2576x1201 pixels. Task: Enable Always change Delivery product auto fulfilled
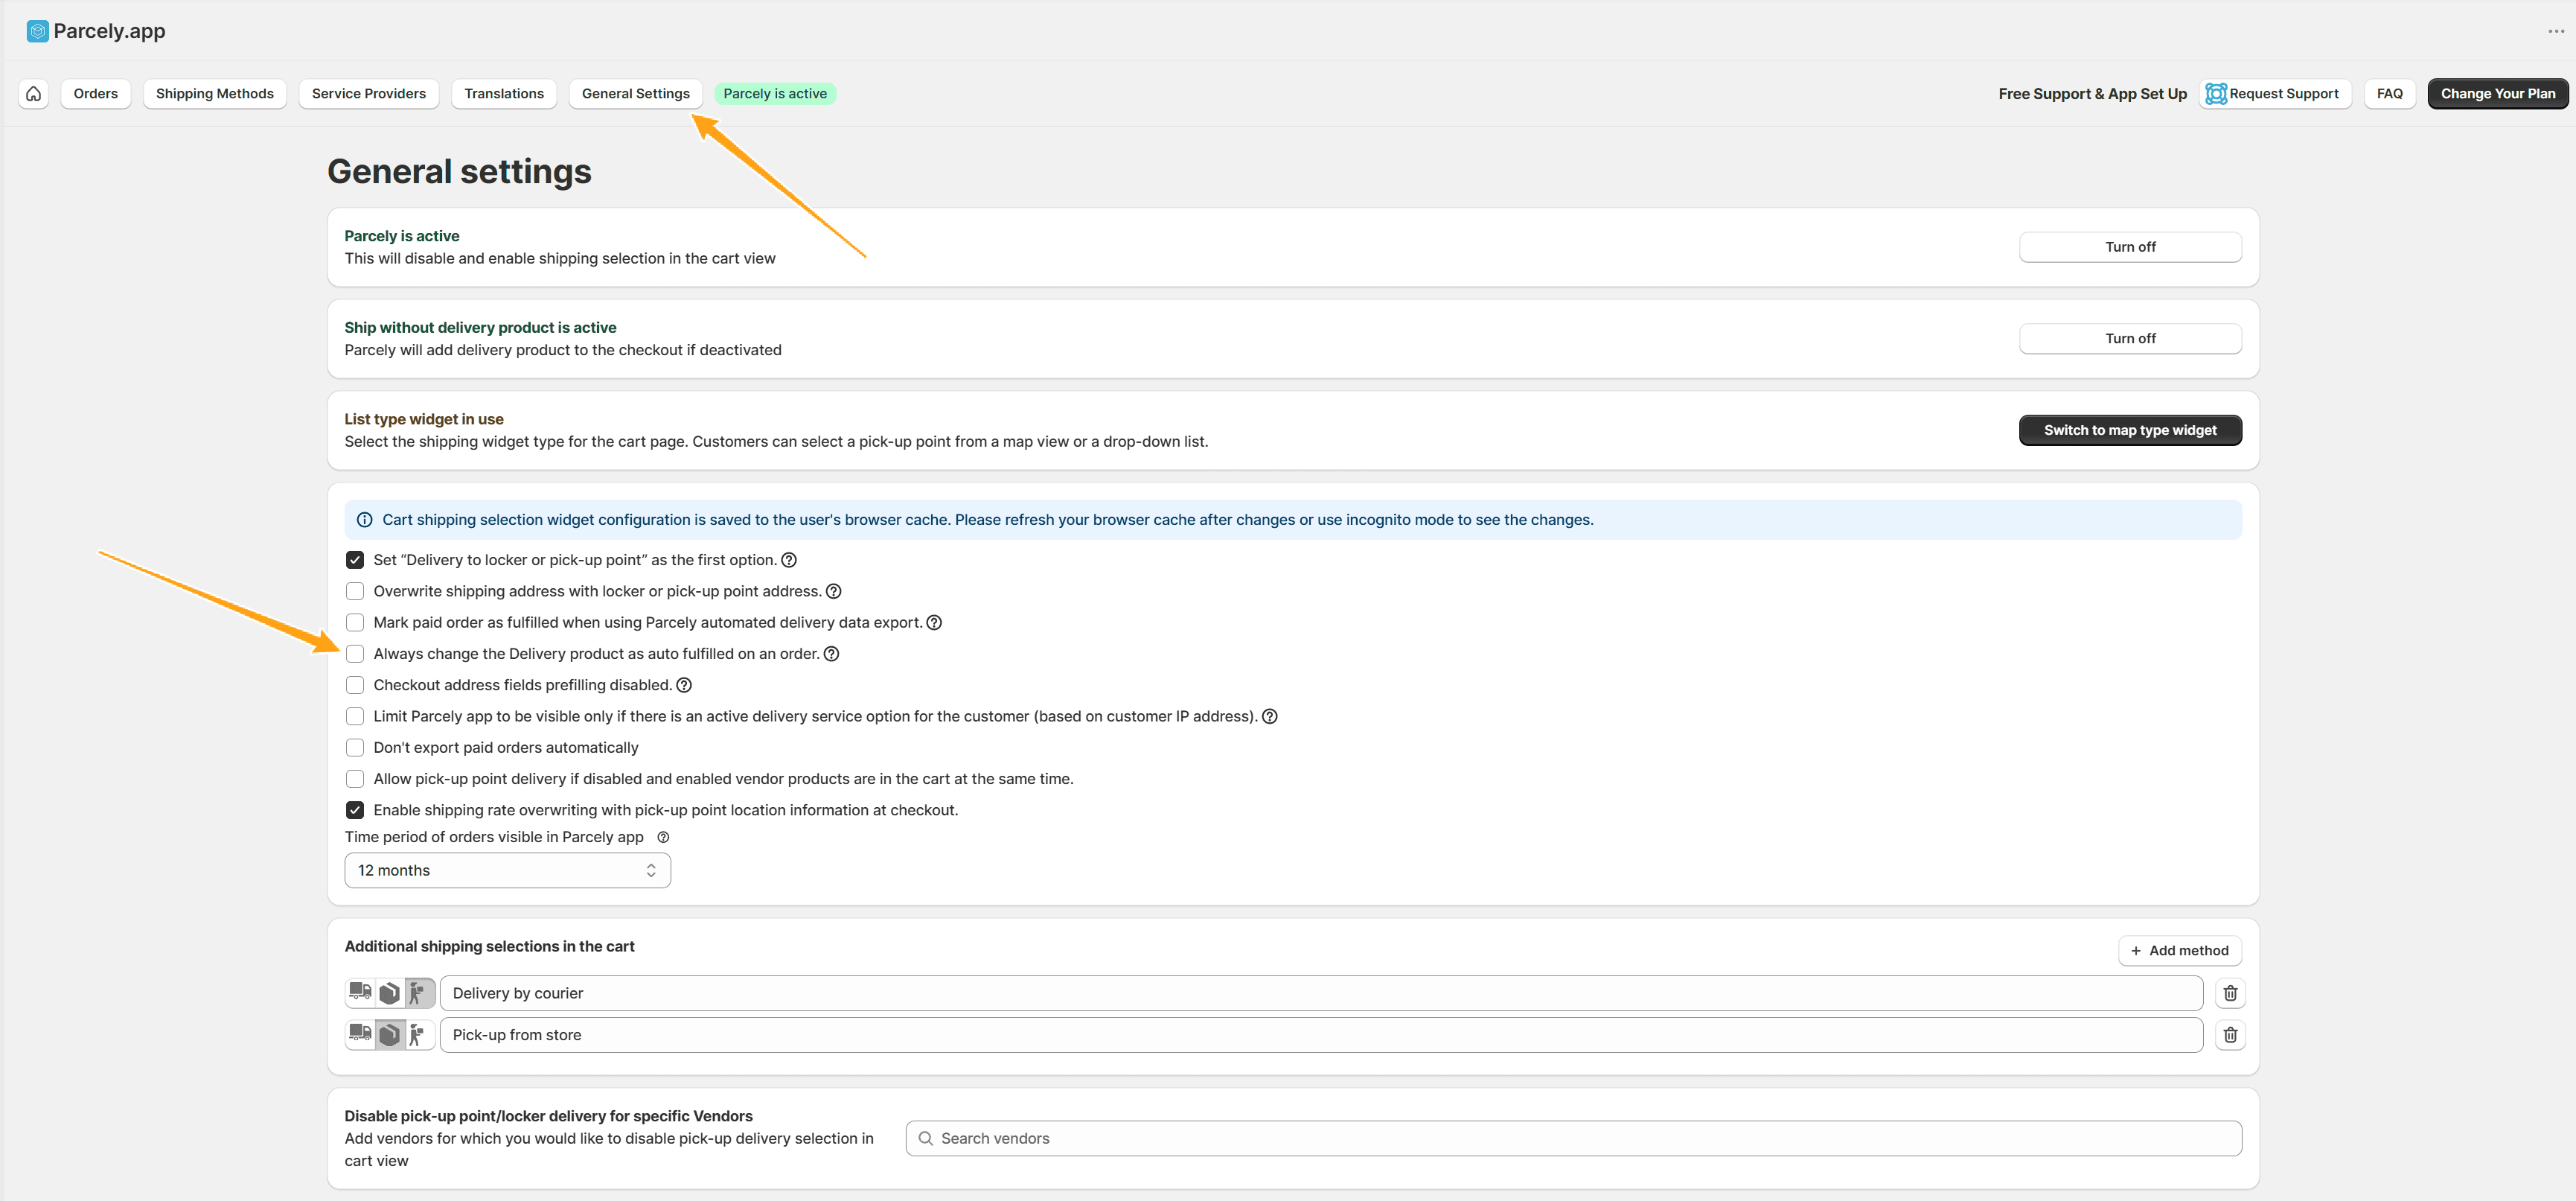355,653
